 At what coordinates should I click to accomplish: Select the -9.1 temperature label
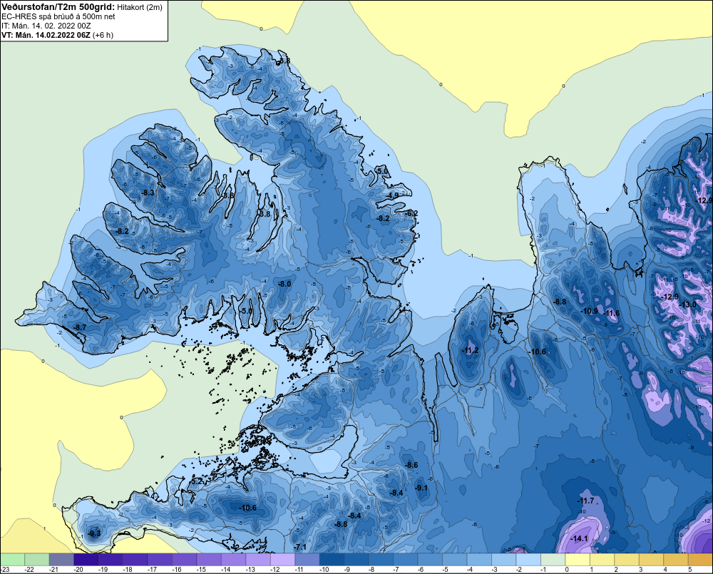[x=421, y=488]
